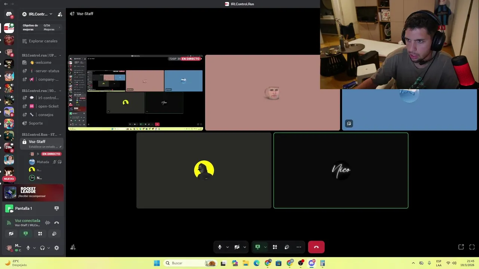Click the taskbar Buscar search box
Viewport: 479px width, 269px height.
click(x=191, y=263)
